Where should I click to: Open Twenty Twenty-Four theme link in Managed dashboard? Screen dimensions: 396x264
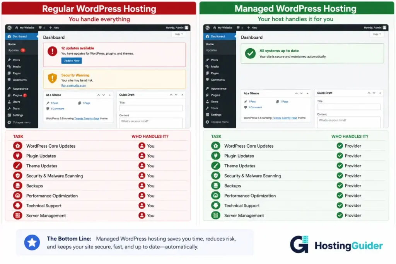(284, 118)
